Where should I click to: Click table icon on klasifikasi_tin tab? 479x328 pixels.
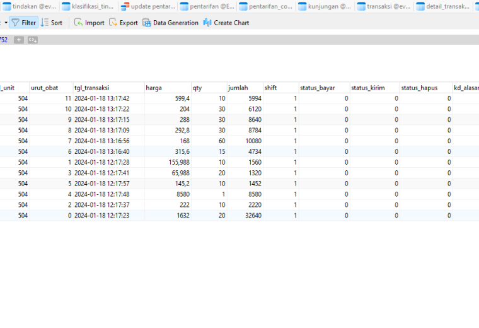coord(66,6)
